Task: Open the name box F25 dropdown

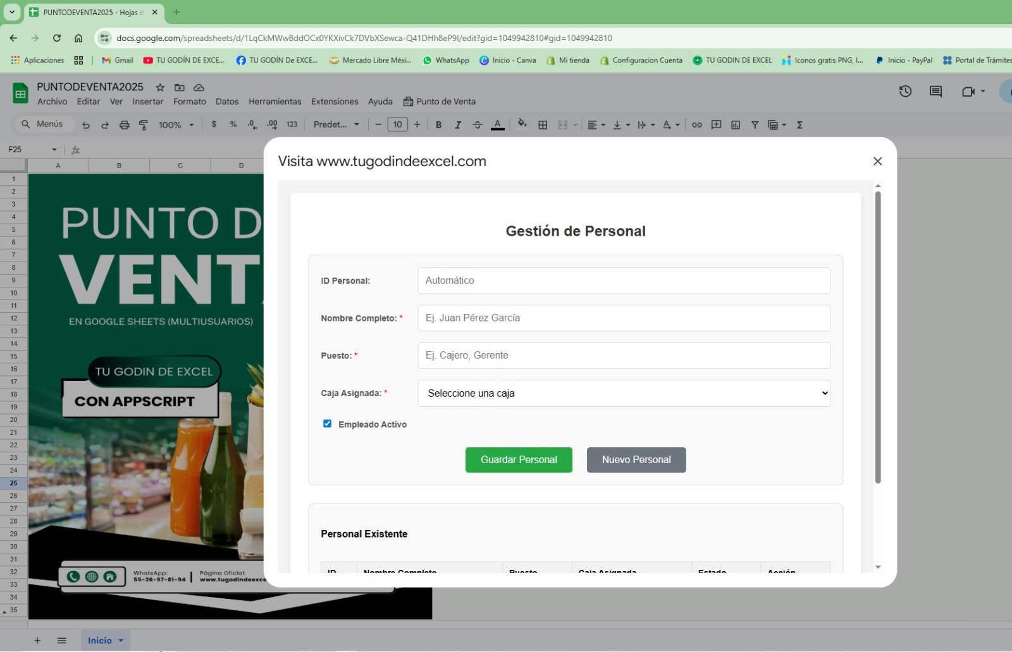Action: click(x=54, y=150)
